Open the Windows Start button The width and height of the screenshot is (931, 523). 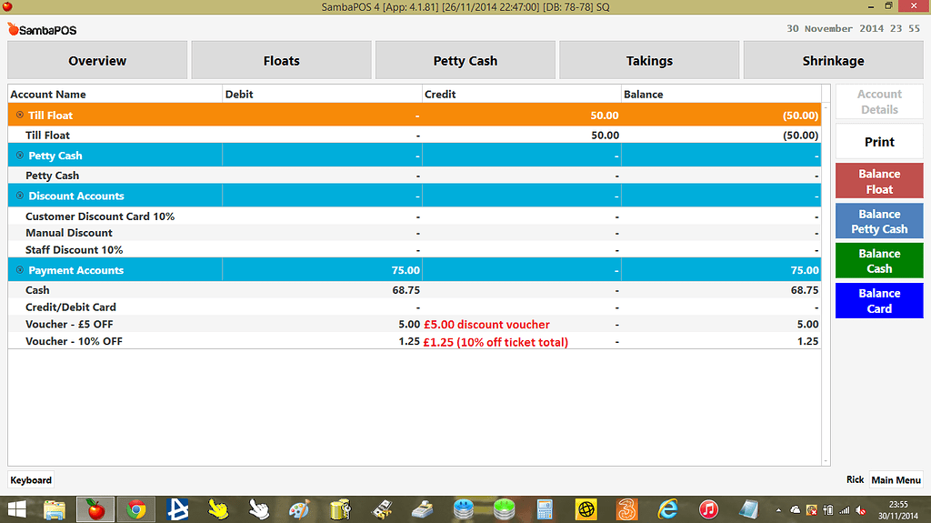(16, 509)
